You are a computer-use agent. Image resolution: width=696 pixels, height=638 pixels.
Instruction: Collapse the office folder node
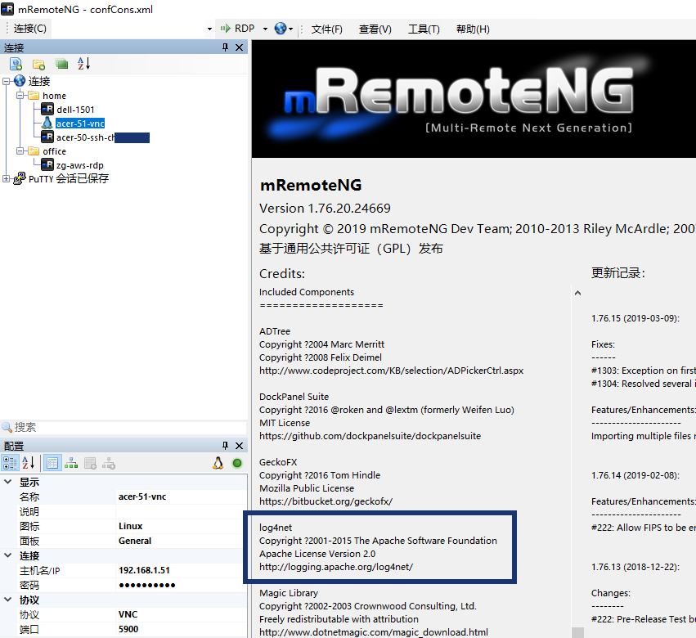click(20, 151)
